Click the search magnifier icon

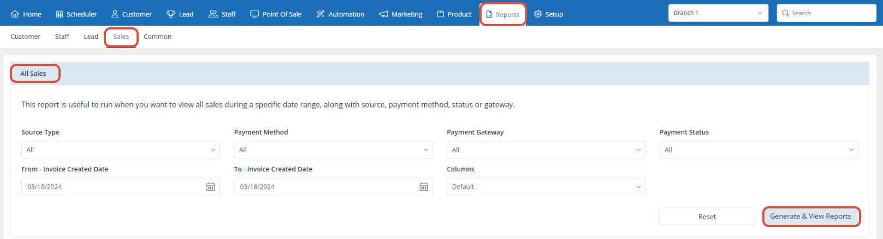pyautogui.click(x=785, y=13)
